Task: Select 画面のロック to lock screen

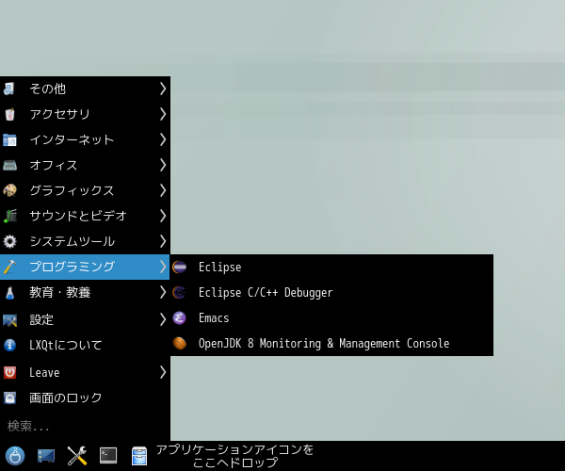Action: click(85, 398)
